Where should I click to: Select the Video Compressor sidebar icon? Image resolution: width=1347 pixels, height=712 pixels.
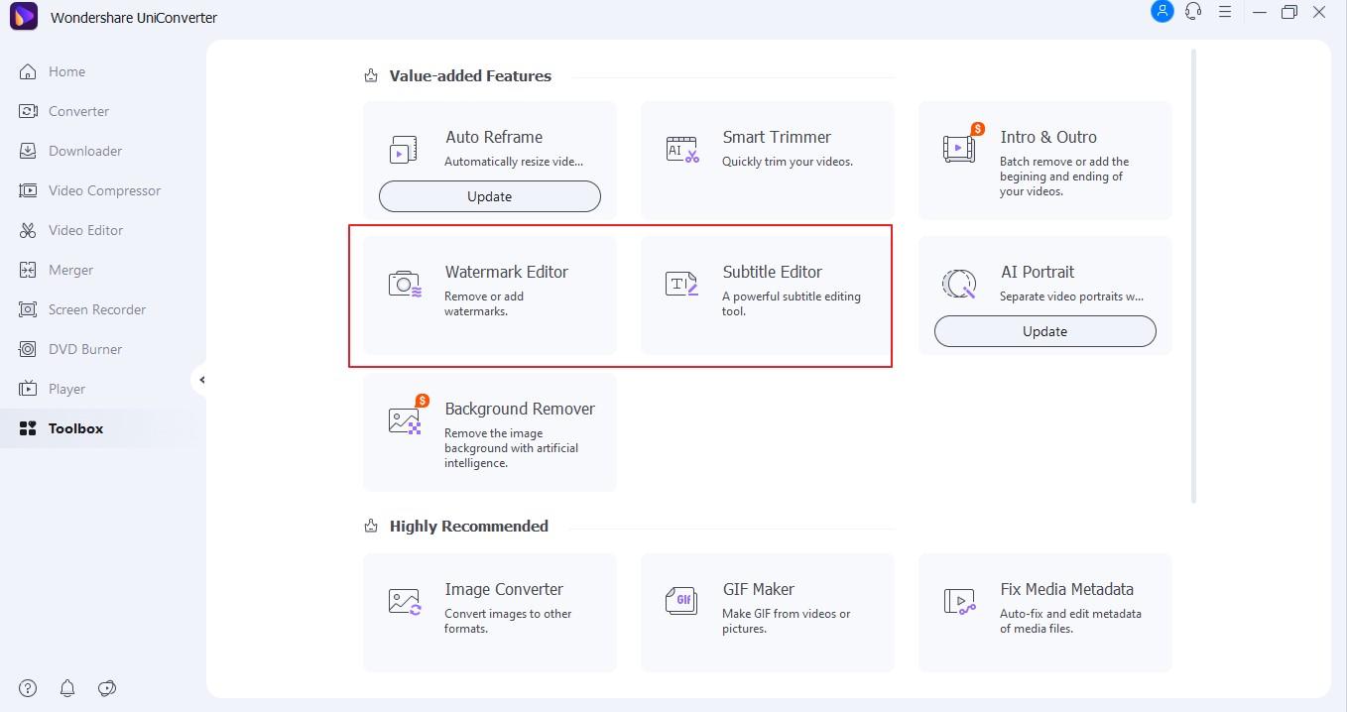pyautogui.click(x=28, y=190)
